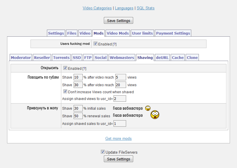Toggle Don't increase Views count checkbox
This screenshot has width=237, height=168.
[65, 92]
